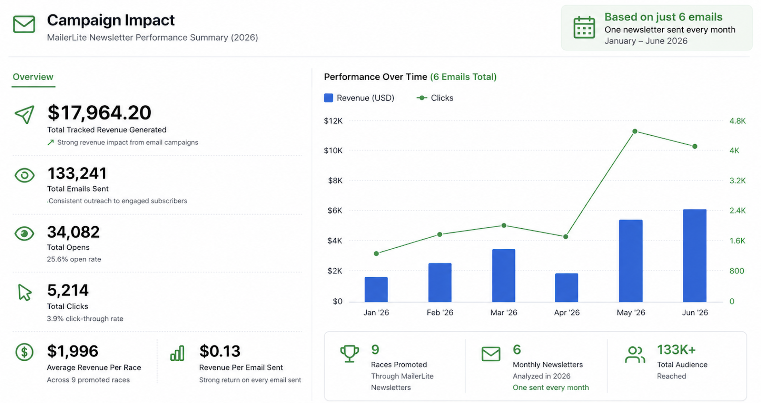761x403 pixels.
Task: Click the Performance Over Time chart title
Action: coord(376,77)
